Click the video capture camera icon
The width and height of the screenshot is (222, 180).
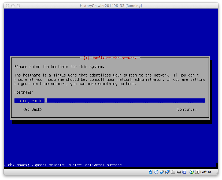tap(179, 172)
